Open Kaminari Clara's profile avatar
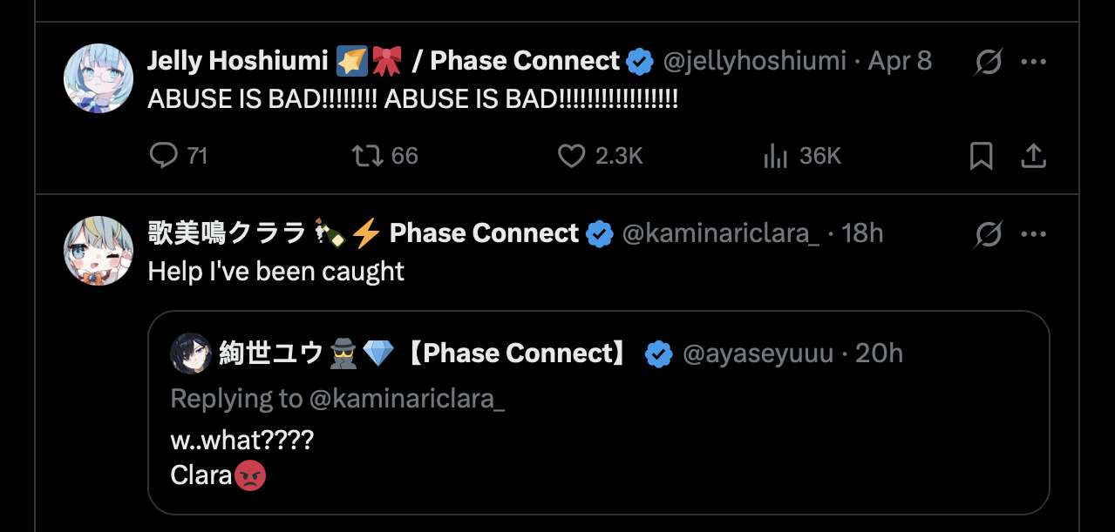This screenshot has height=532, width=1115. pyautogui.click(x=99, y=251)
